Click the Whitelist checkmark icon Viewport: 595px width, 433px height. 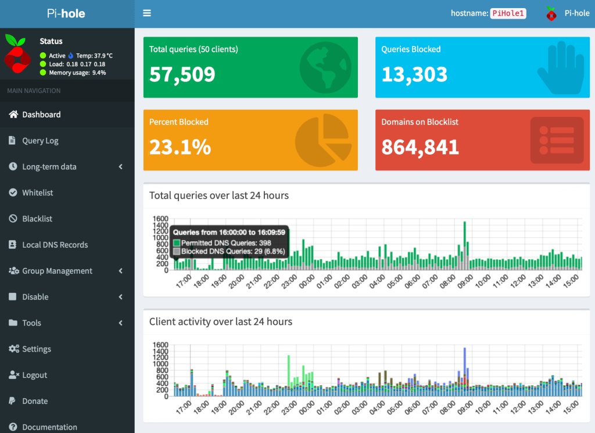pos(13,192)
